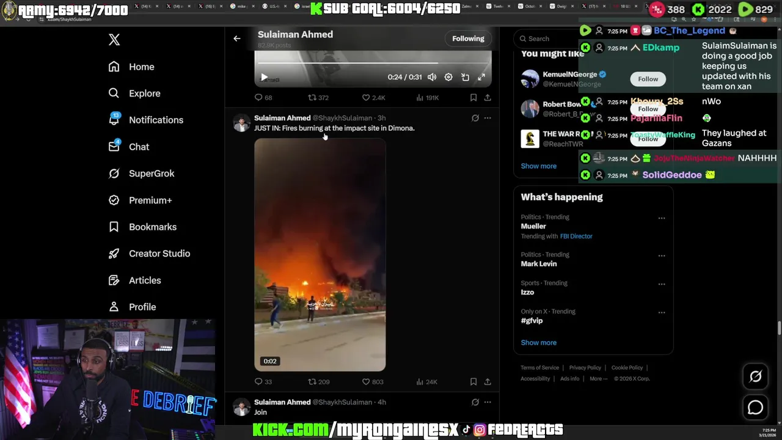
Task: Click the Following button in profile header
Action: tap(468, 38)
